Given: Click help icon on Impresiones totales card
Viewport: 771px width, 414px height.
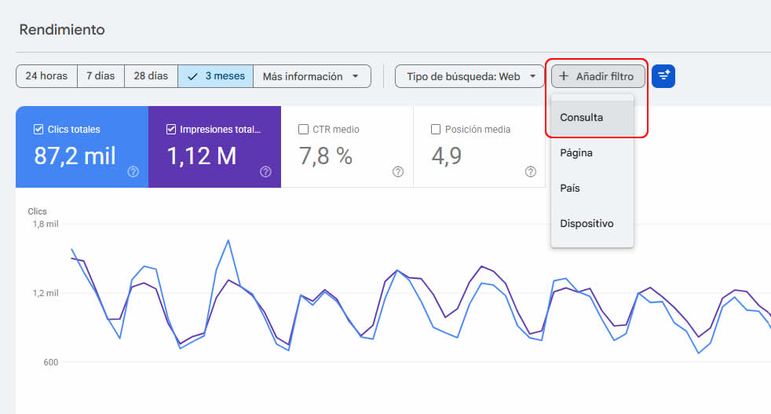Looking at the screenshot, I should click(x=265, y=172).
